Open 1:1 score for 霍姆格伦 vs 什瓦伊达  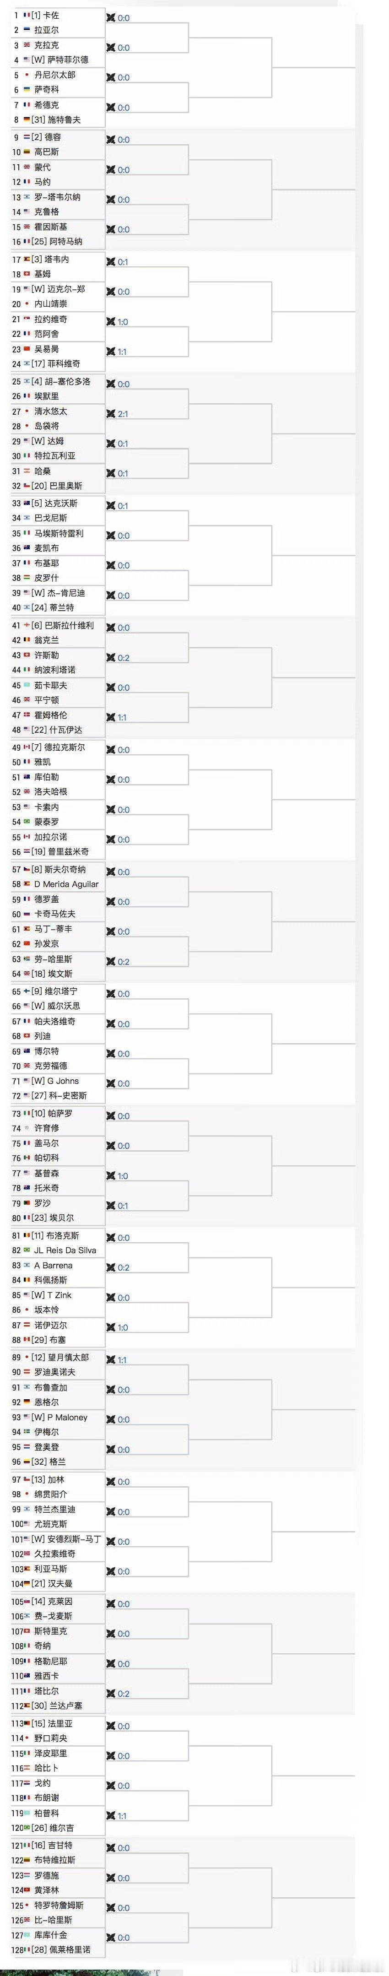coord(123,718)
